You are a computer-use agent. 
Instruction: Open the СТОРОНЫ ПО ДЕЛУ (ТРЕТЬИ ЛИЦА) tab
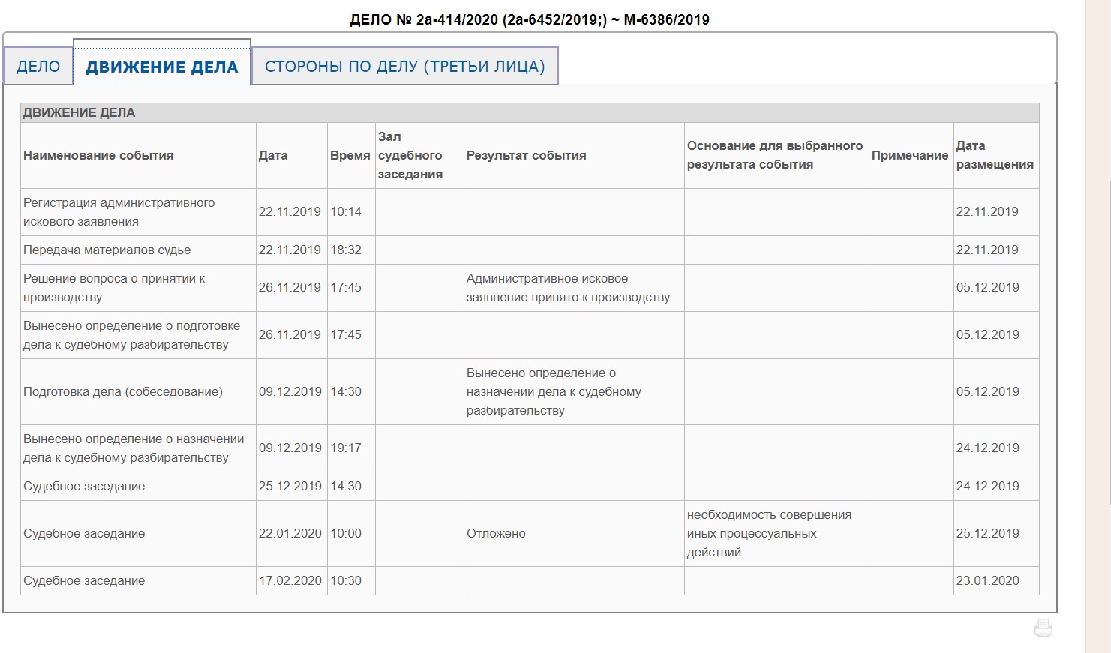click(404, 67)
